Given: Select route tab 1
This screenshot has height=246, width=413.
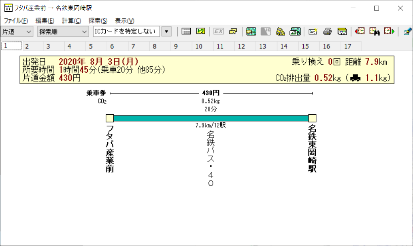Looking at the screenshot, I should tap(11, 46).
